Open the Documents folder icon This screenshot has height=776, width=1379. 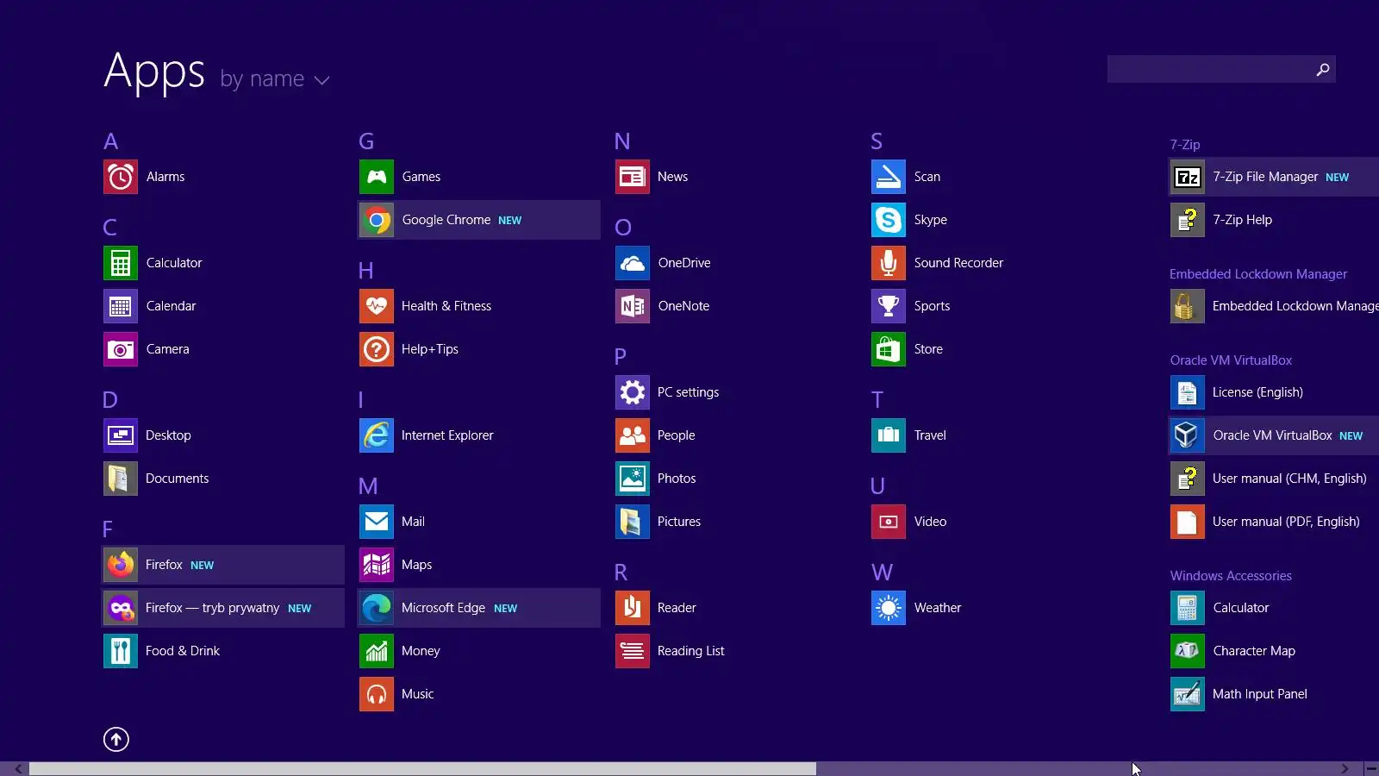[x=121, y=479]
